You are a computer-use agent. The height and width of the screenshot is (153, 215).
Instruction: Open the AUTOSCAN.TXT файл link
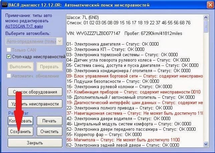(24, 26)
